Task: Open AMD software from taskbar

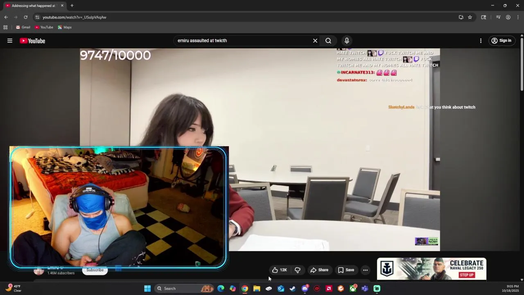Action: pyautogui.click(x=329, y=288)
